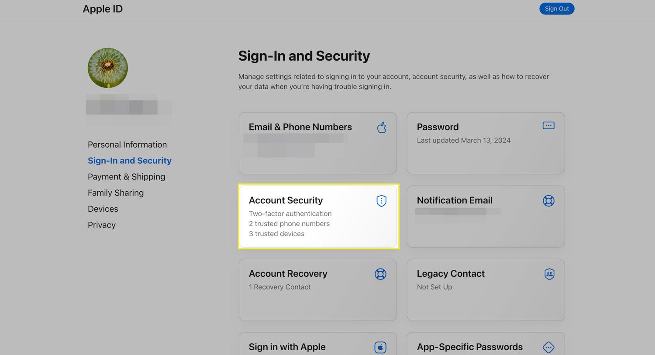This screenshot has height=355, width=655.
Task: Select Sign-In and Security sidebar item
Action: (x=129, y=161)
